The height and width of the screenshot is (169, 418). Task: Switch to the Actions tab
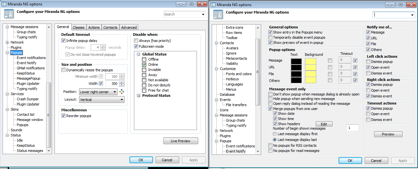(94, 27)
